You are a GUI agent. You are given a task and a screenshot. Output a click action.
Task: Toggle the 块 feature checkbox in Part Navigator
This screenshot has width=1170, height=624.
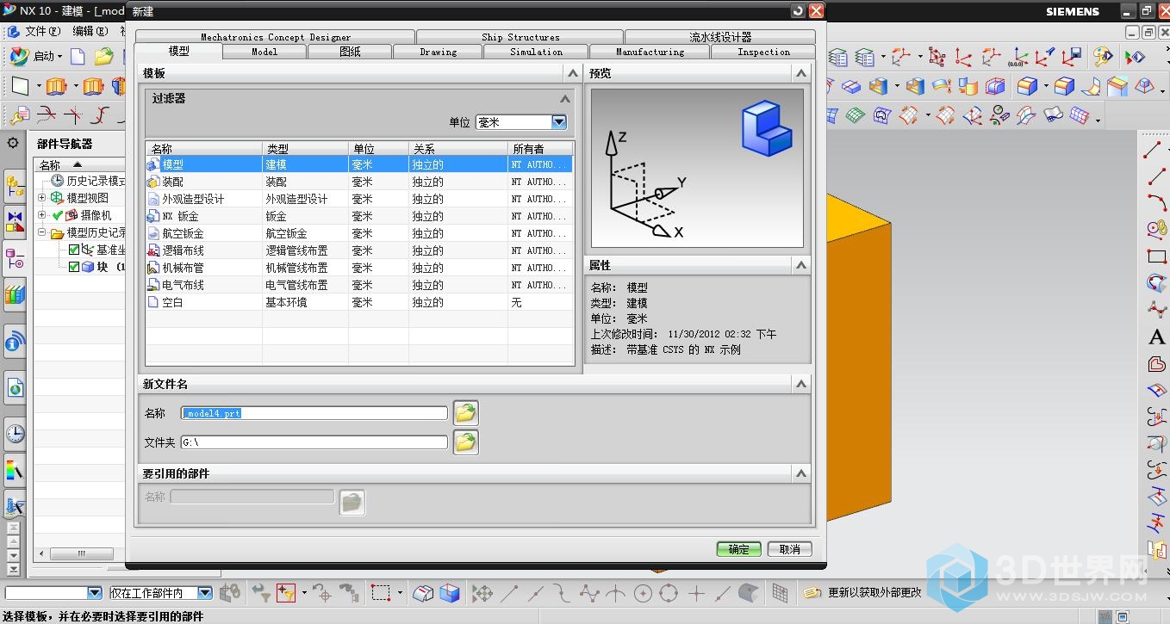tap(74, 267)
